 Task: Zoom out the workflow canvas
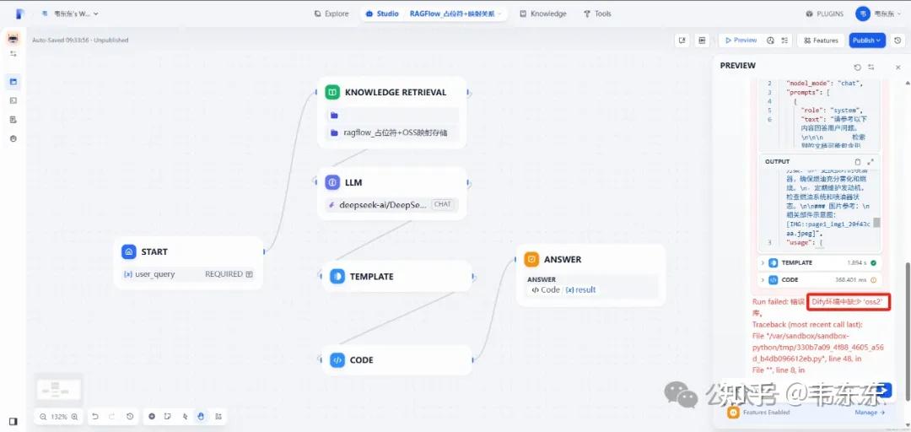(44, 416)
